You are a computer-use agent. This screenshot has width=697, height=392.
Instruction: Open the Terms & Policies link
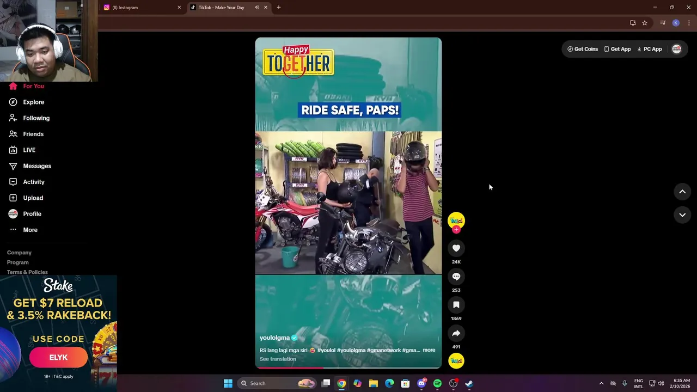[27, 272]
